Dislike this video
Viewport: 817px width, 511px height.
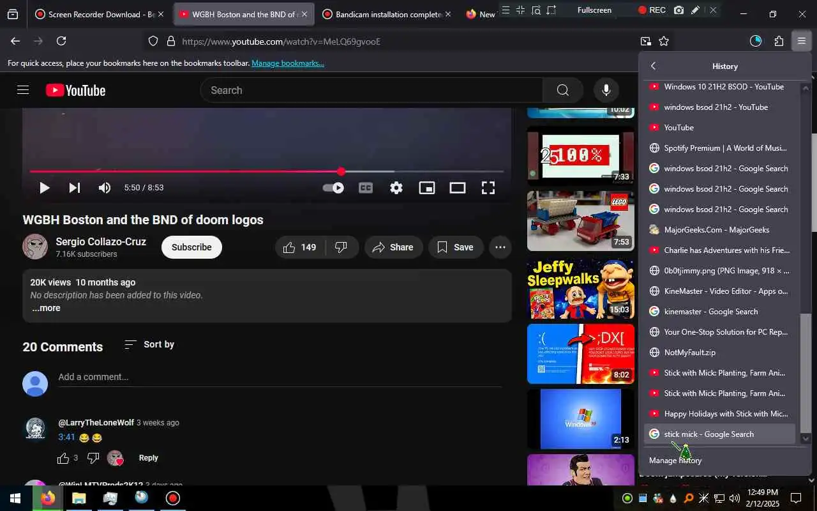tap(341, 247)
